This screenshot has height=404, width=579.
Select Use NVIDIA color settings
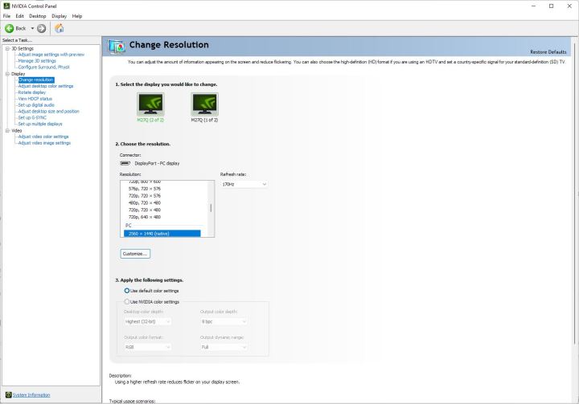coord(127,301)
